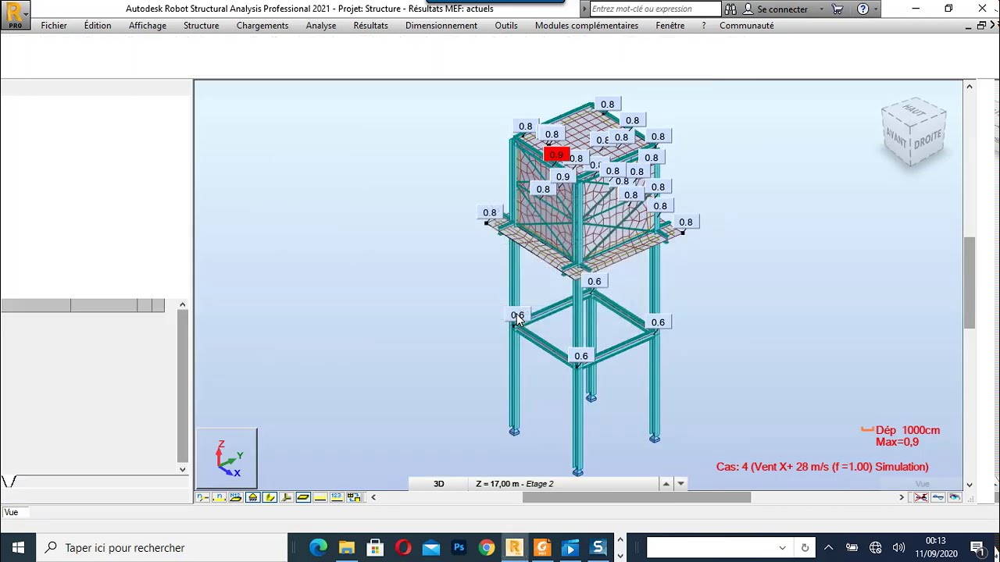Click the ViewCube navigation widget
The height and width of the screenshot is (562, 1000).
[913, 132]
